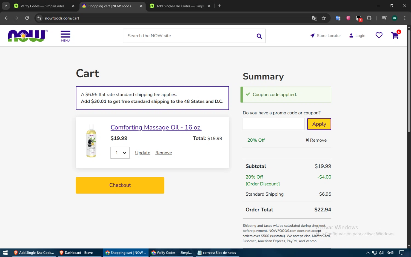
Task: Click the taskbar volume icon
Action: [x=381, y=253]
